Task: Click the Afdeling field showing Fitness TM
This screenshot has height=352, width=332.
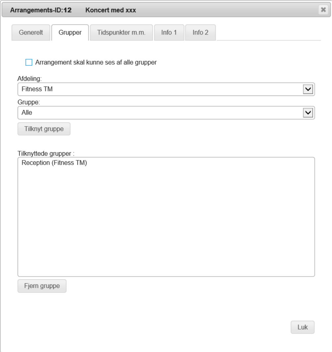Action: coord(159,89)
